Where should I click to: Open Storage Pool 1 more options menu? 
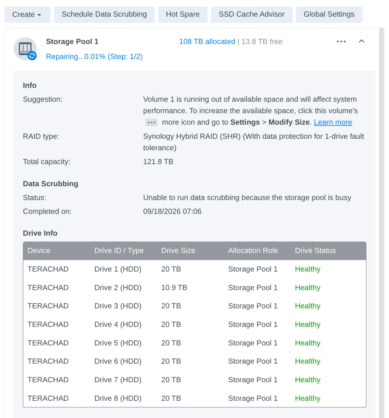coord(341,42)
